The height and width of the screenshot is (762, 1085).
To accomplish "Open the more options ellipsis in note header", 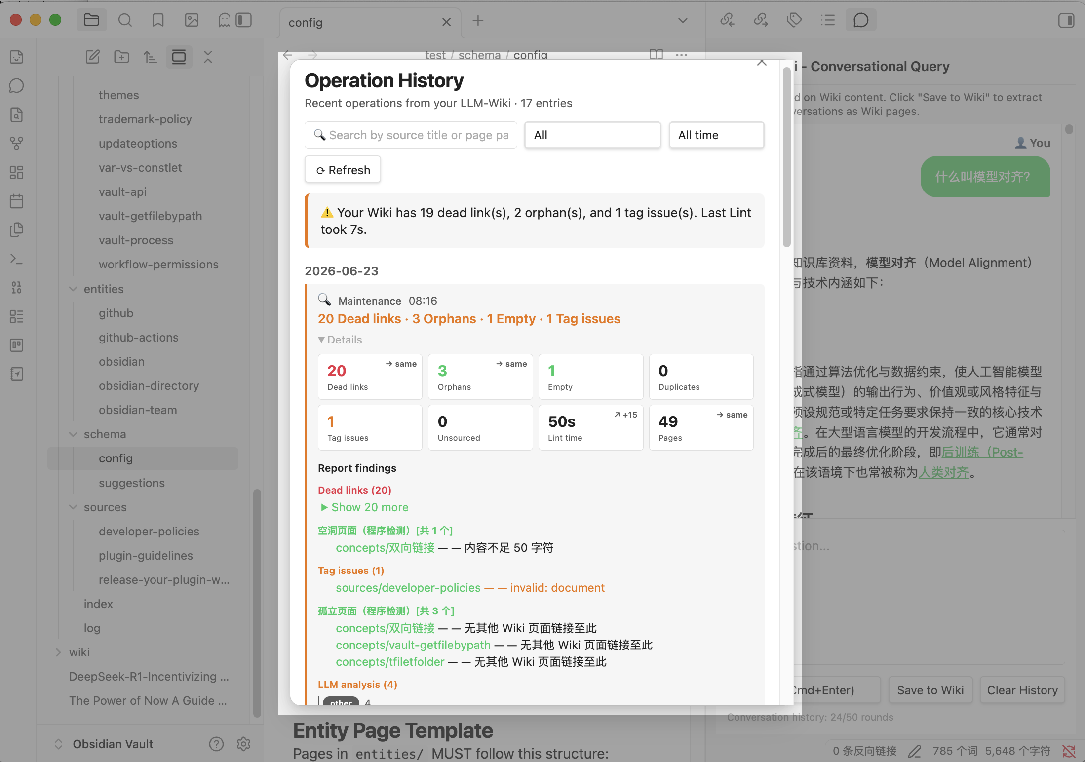I will [681, 55].
